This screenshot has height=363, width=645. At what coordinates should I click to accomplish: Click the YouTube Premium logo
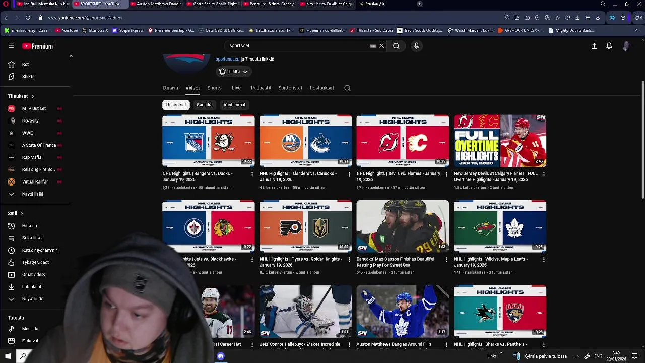38,46
